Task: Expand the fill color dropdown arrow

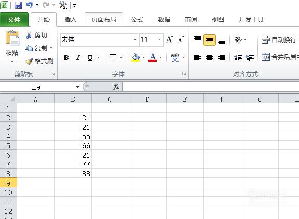Action: (x=143, y=57)
